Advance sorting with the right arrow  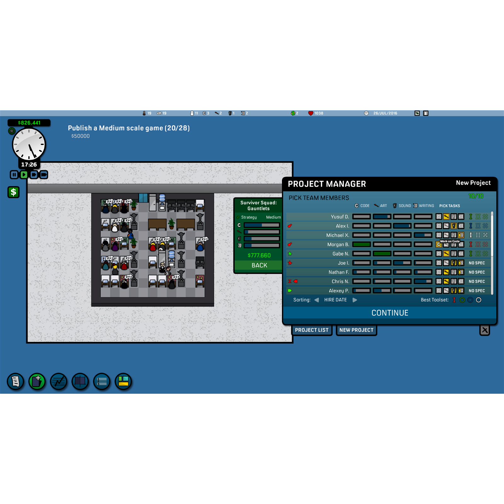(x=355, y=300)
